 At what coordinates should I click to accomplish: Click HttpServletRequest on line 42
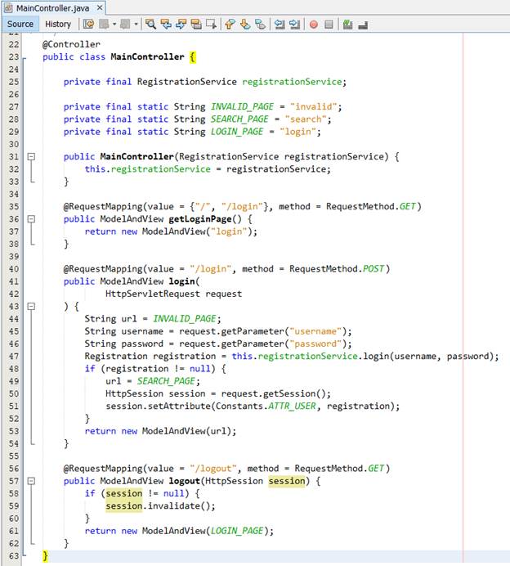153,294
